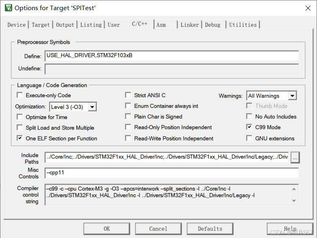The height and width of the screenshot is (238, 317).
Task: Click compiler string scroll down arrow
Action: click(x=294, y=201)
